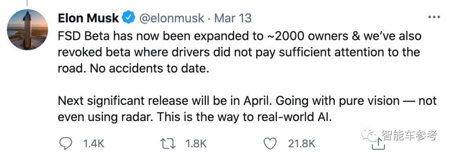Click the thread connector line above avatar
The image size is (452, 155).
point(27,3)
